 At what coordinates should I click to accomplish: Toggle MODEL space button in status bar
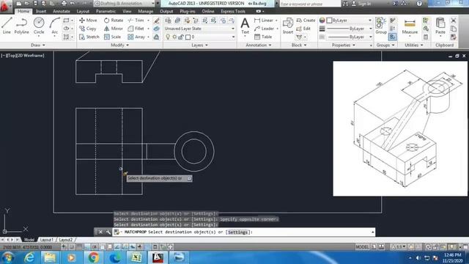pos(362,246)
